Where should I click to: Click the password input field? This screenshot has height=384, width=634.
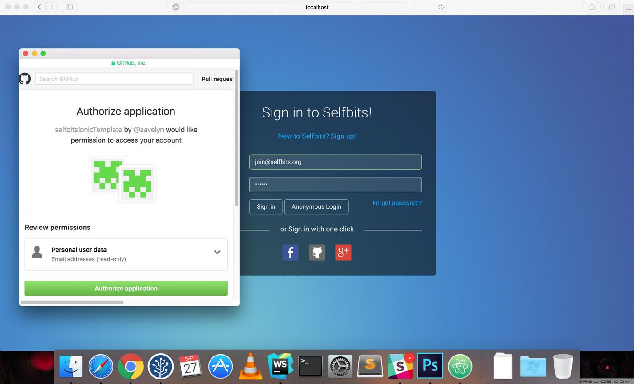point(335,184)
